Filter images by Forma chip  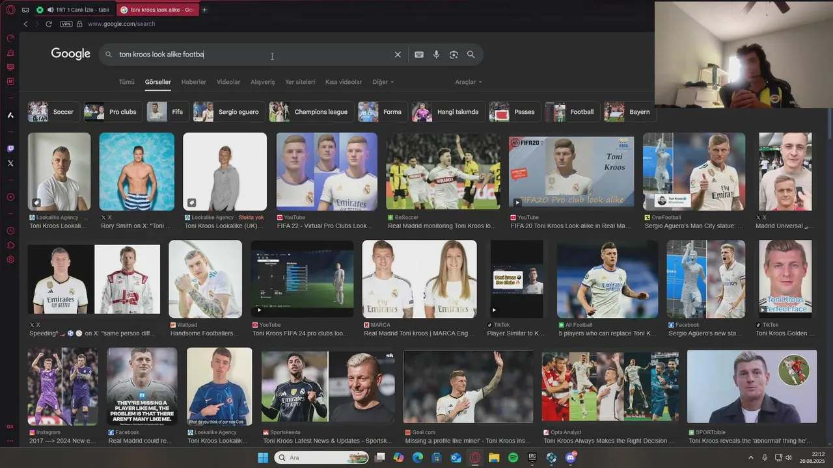click(383, 112)
